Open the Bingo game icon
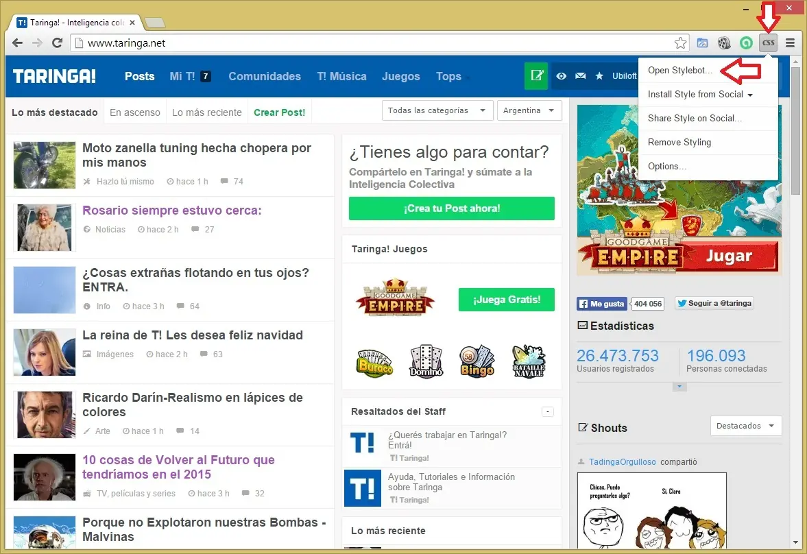The height and width of the screenshot is (554, 807). pyautogui.click(x=477, y=361)
